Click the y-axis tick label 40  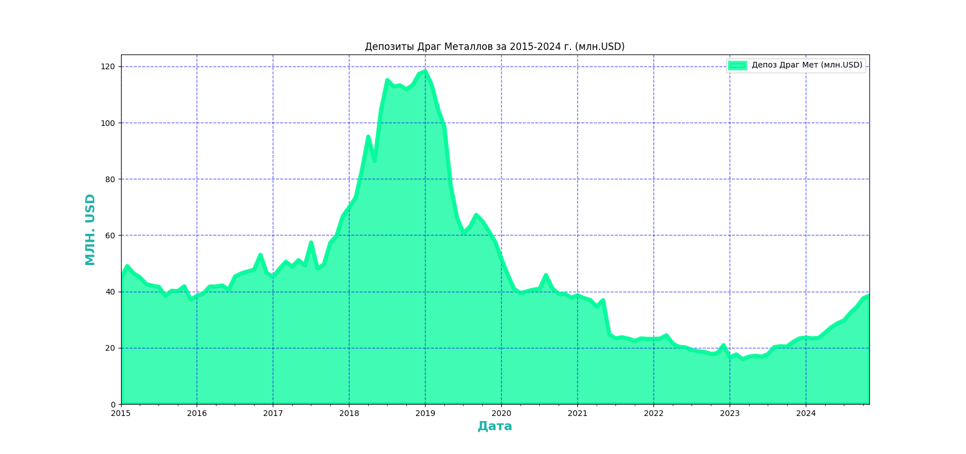(x=110, y=292)
